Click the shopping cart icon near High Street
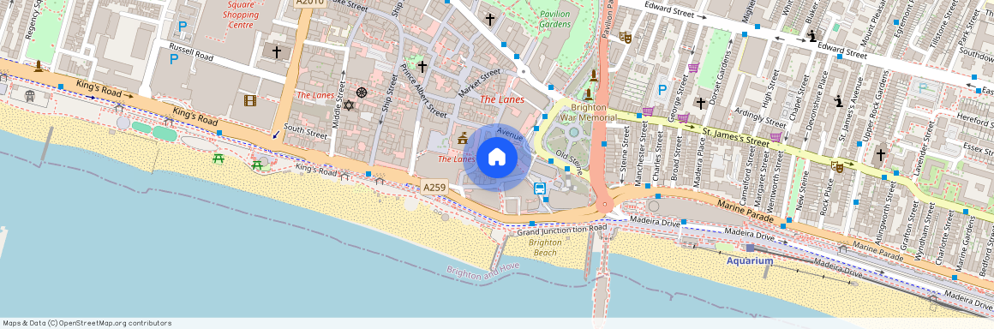This screenshot has width=994, height=329. (x=776, y=136)
